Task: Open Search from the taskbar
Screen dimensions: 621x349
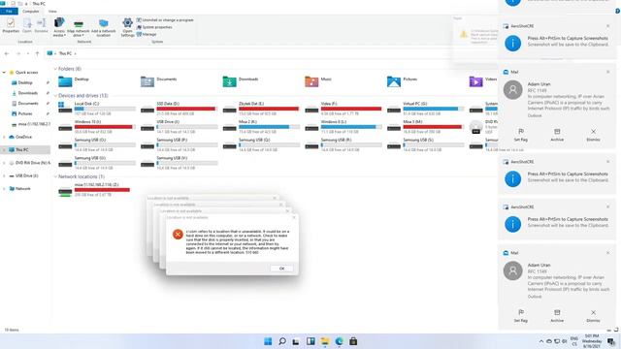Action: (x=282, y=341)
